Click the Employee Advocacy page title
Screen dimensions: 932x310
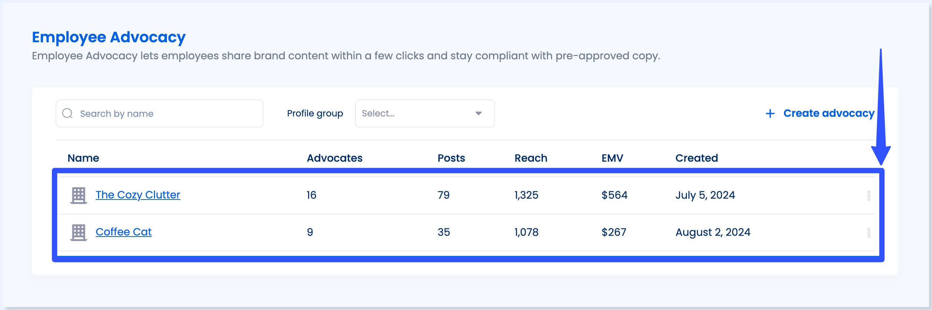coord(108,36)
